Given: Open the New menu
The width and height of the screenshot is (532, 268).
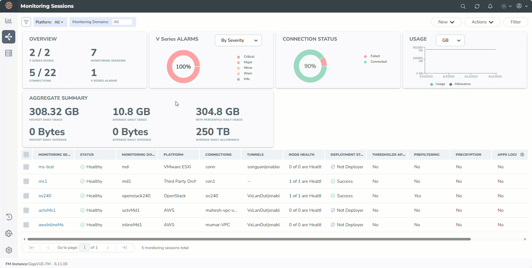Looking at the screenshot, I should click(446, 22).
